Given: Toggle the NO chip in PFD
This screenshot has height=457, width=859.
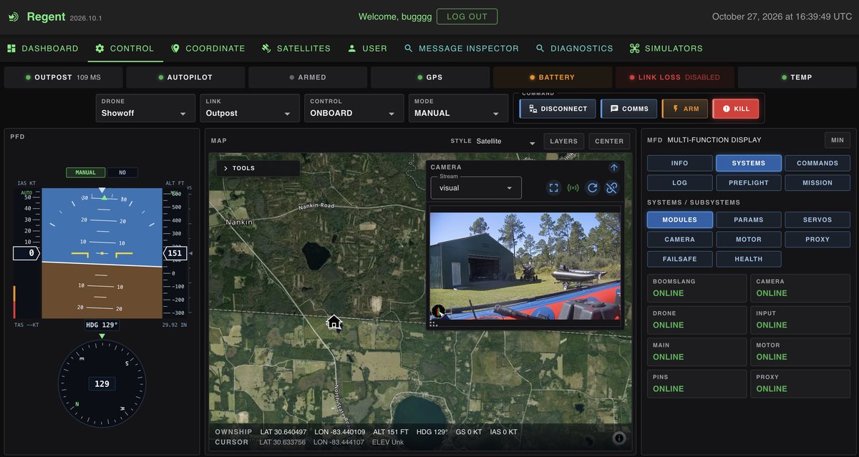Looking at the screenshot, I should pyautogui.click(x=122, y=172).
